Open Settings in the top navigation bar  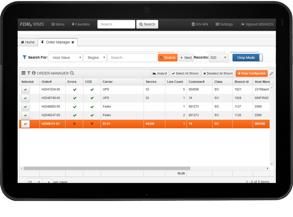(x=224, y=24)
